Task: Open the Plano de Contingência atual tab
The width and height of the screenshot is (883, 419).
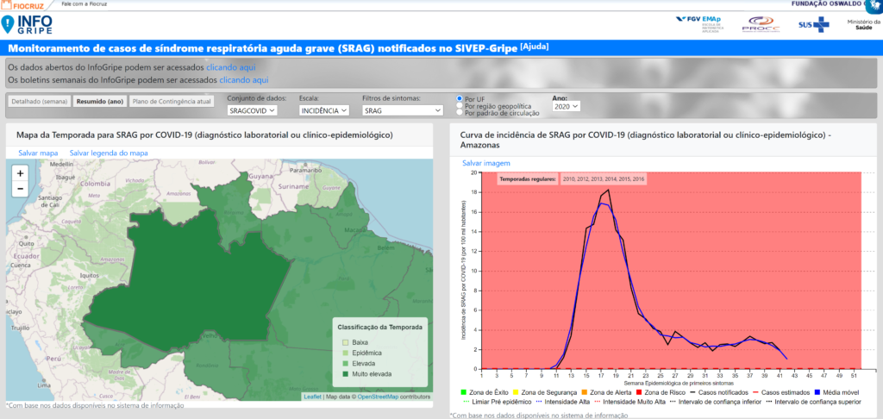Action: click(x=172, y=101)
